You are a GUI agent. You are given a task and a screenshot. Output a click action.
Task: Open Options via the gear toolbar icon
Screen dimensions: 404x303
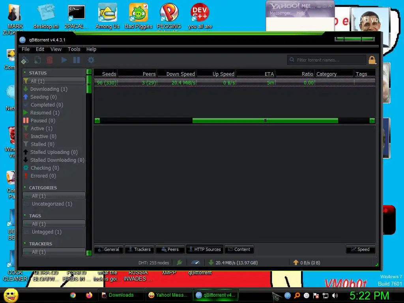[x=91, y=60]
